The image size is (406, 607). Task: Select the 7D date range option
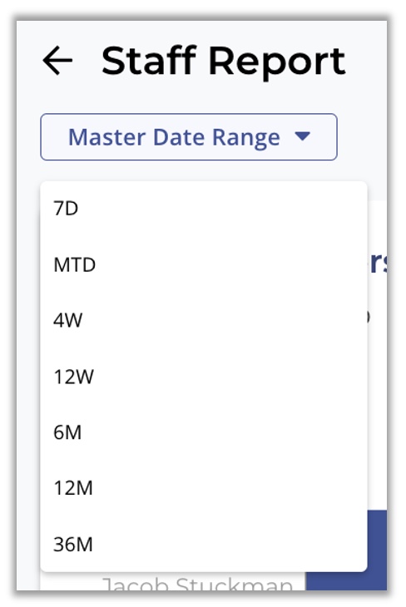click(x=203, y=209)
